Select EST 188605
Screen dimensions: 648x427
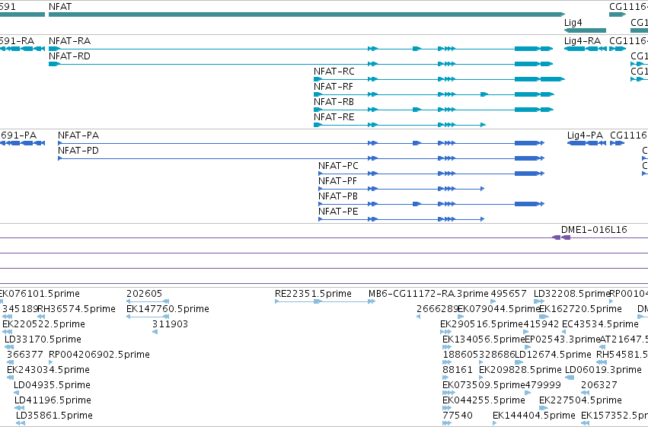[461, 355]
